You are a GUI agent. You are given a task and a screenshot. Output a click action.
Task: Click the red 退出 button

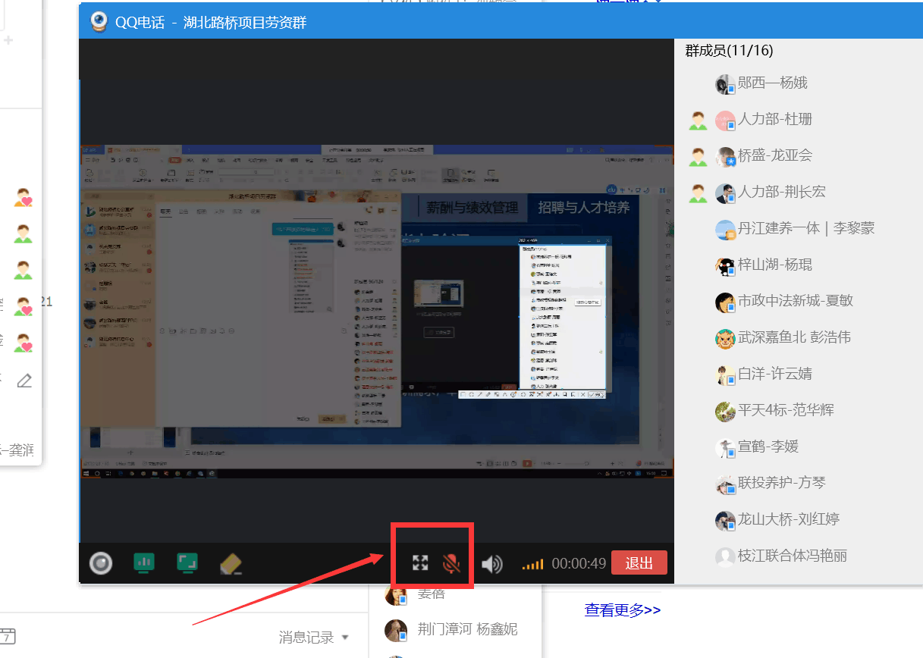pyautogui.click(x=639, y=563)
